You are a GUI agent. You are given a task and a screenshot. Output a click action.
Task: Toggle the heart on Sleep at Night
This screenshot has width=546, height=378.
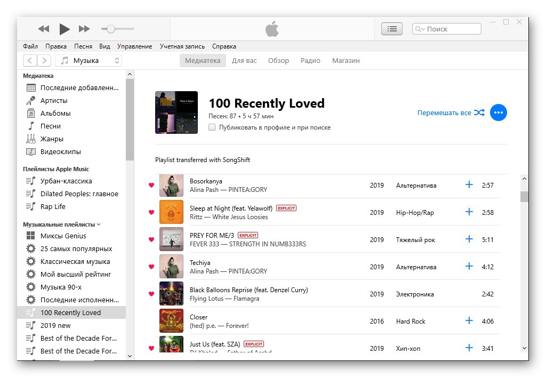[x=151, y=212]
